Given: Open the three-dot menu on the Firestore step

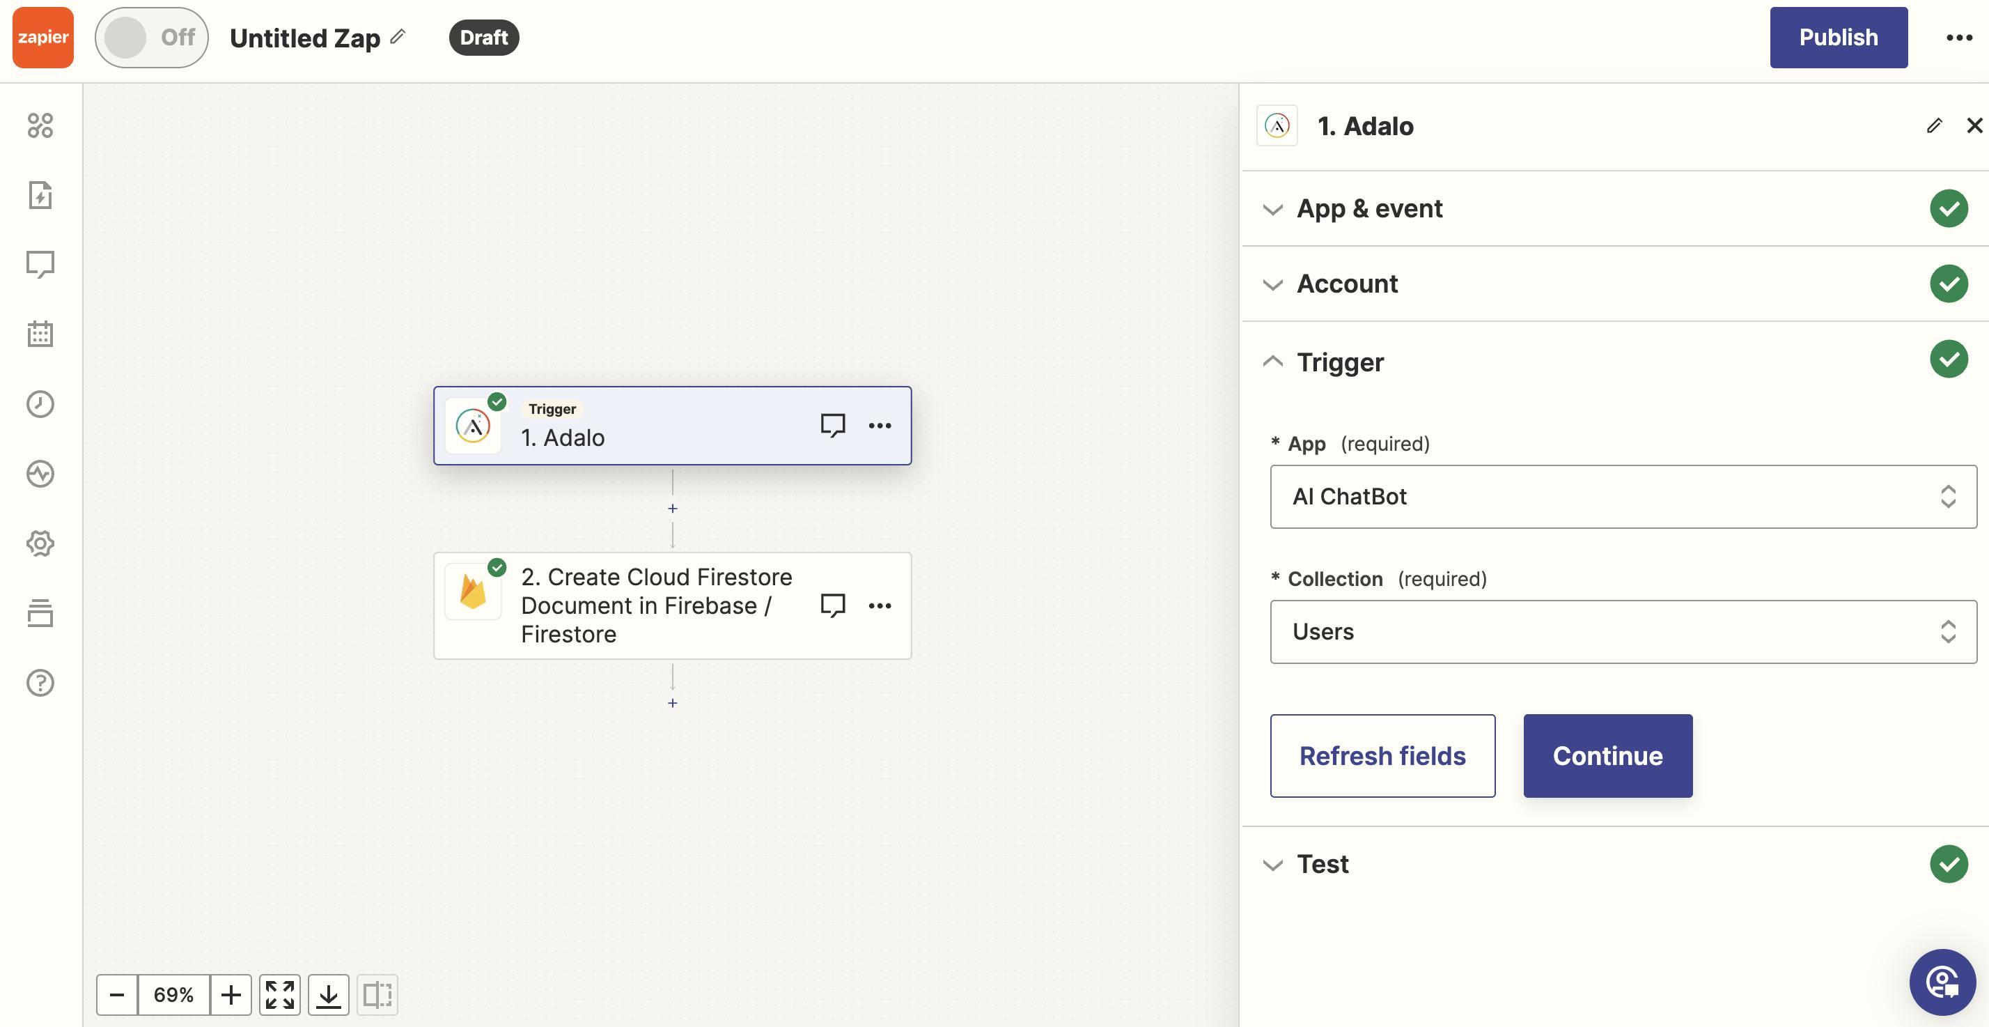Looking at the screenshot, I should point(880,606).
